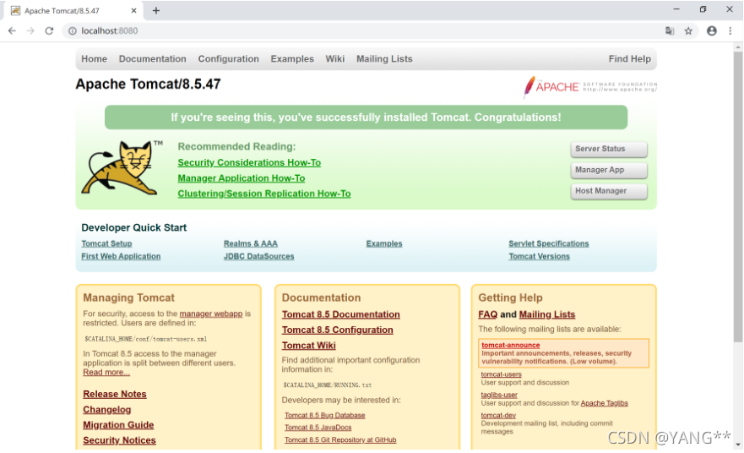Viewport: 744px width, 453px height.
Task: Open the FAQ link under Getting Help
Action: 488,314
